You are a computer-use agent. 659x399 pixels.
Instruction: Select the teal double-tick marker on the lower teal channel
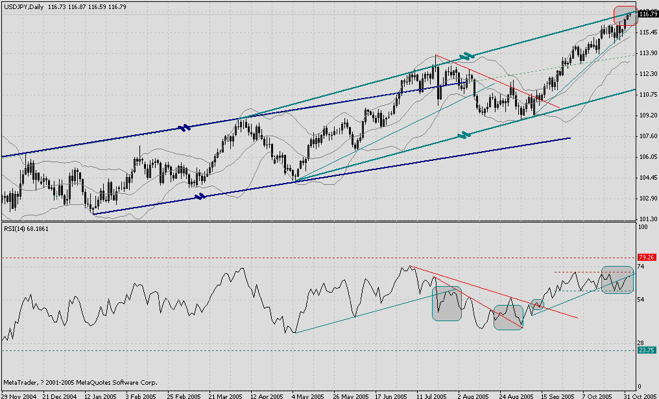click(x=463, y=135)
